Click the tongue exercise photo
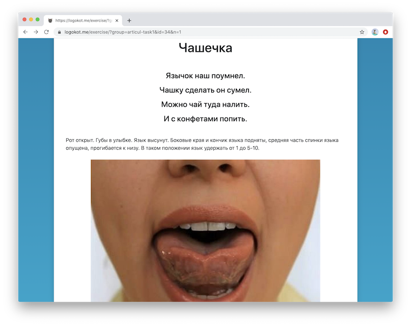The height and width of the screenshot is (326, 411). [x=206, y=231]
